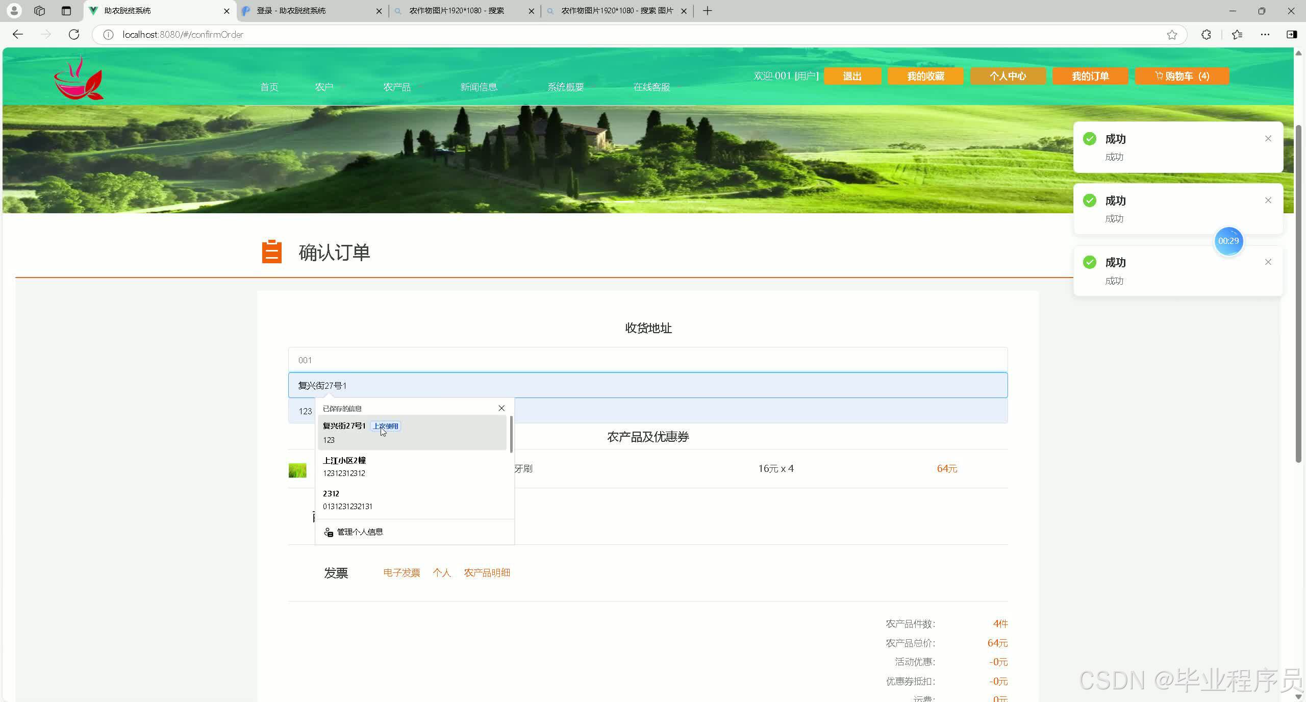Click the site info icon in address bar
The width and height of the screenshot is (1306, 702).
(x=108, y=34)
